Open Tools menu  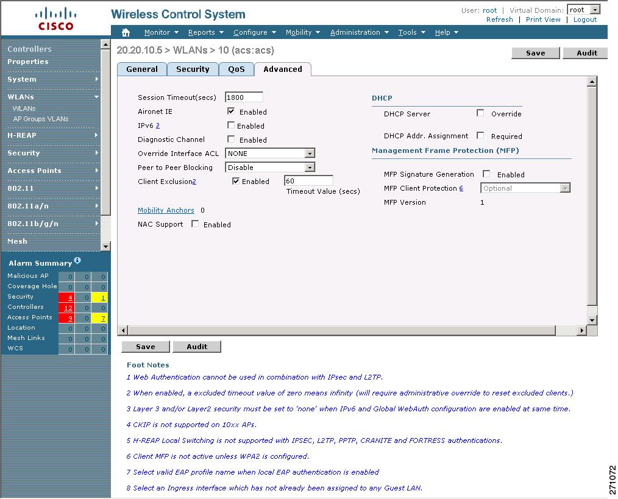[411, 32]
